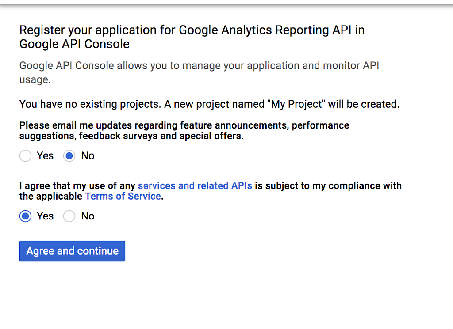Open the 'services and related APIs' link
453x329 pixels.
pos(195,185)
